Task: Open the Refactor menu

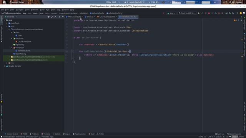Action: pyautogui.click(x=35, y=10)
